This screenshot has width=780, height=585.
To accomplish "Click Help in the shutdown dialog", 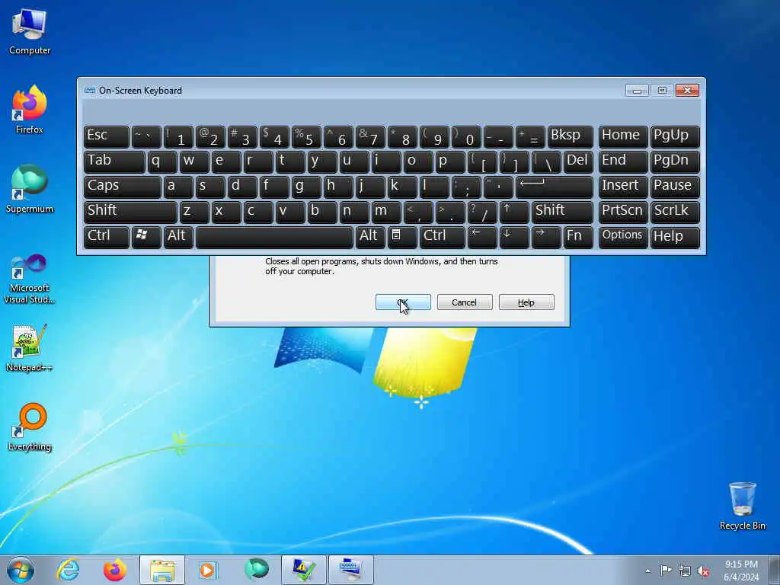I will tap(526, 302).
